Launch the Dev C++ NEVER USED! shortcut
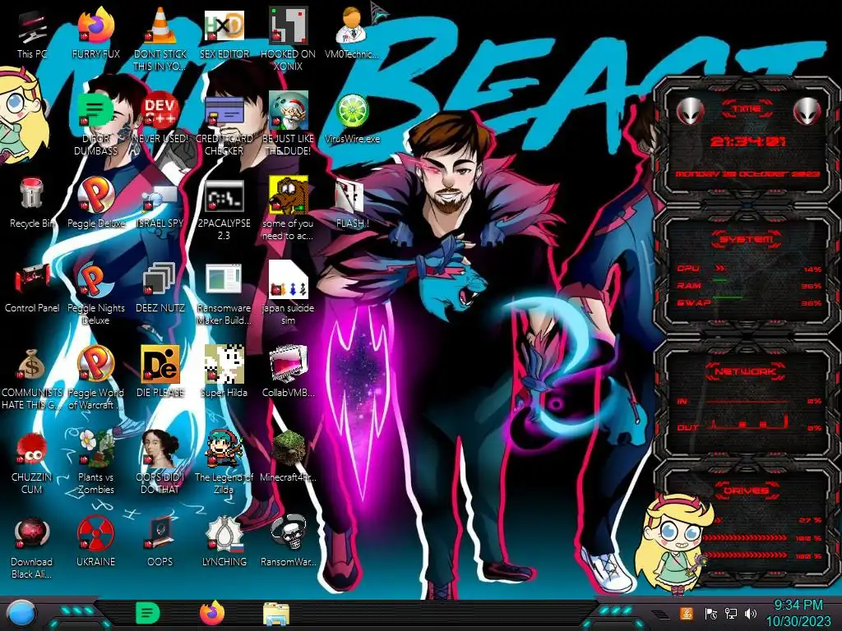The image size is (842, 631). (x=160, y=118)
